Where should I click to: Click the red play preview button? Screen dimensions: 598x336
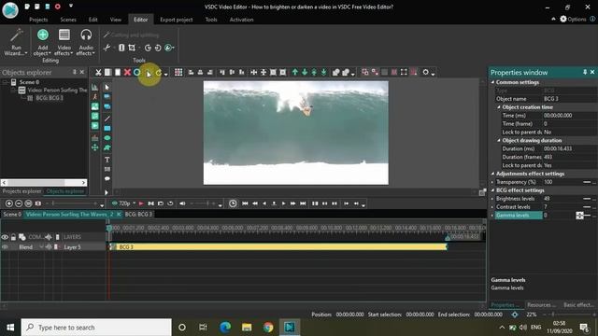click(141, 203)
